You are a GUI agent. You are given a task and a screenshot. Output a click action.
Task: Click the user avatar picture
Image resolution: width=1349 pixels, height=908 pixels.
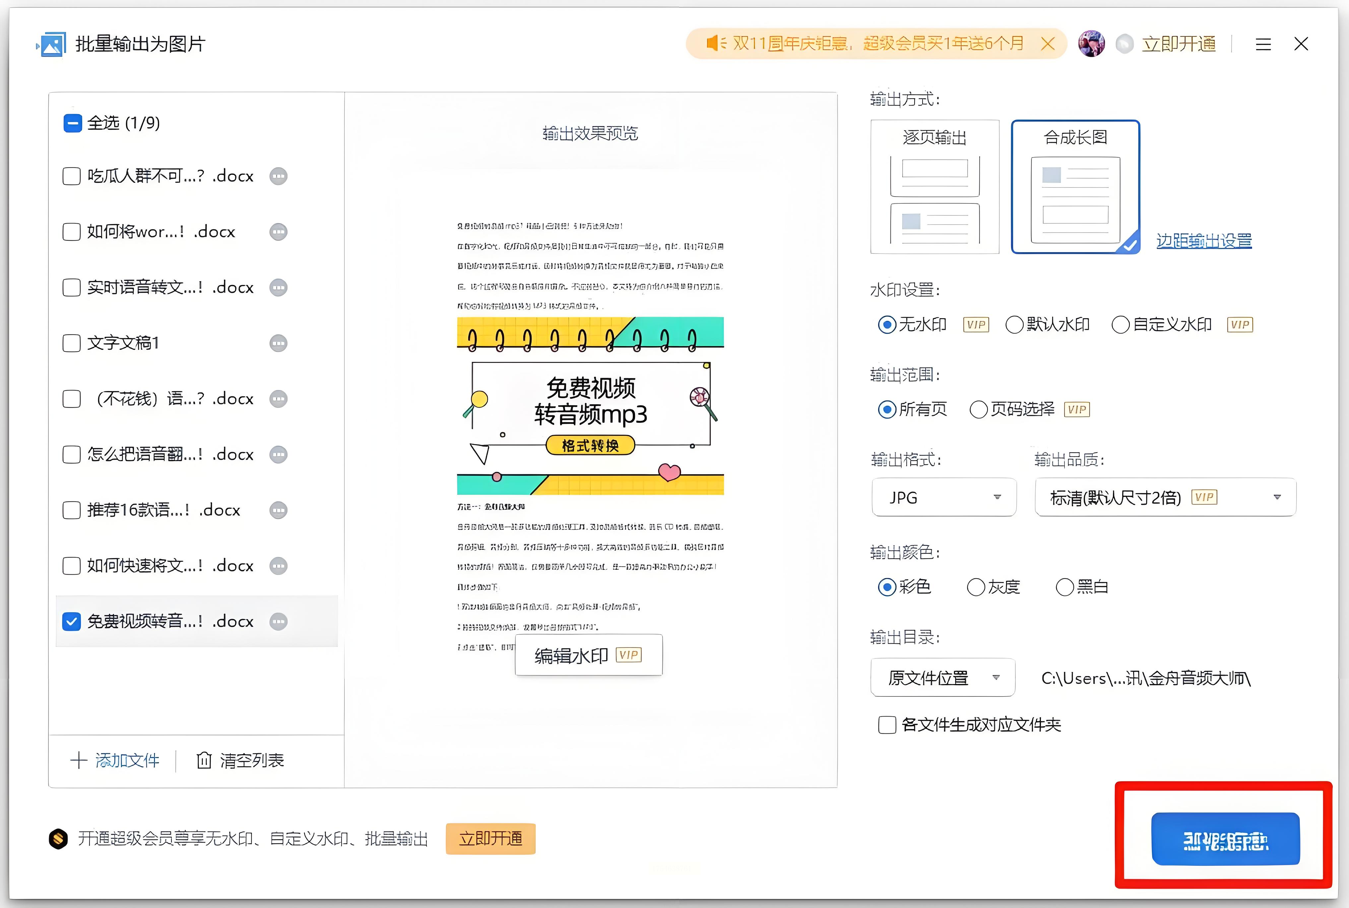click(1091, 44)
